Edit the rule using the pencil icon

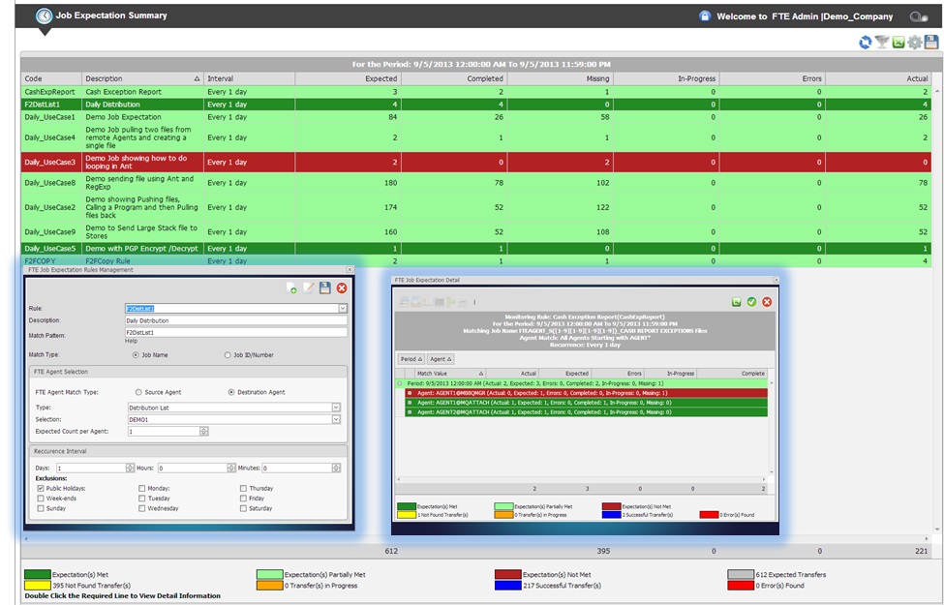coord(310,288)
